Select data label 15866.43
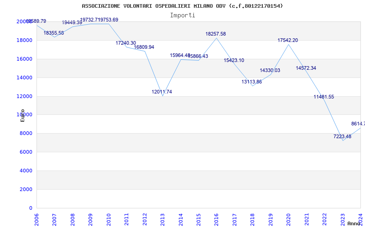Screen dimensions: 365x228 click(x=198, y=56)
